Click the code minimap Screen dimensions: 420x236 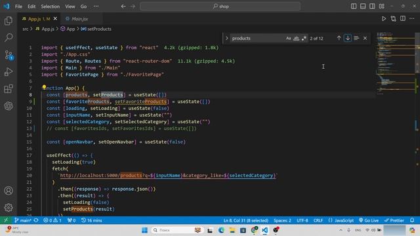[395, 63]
